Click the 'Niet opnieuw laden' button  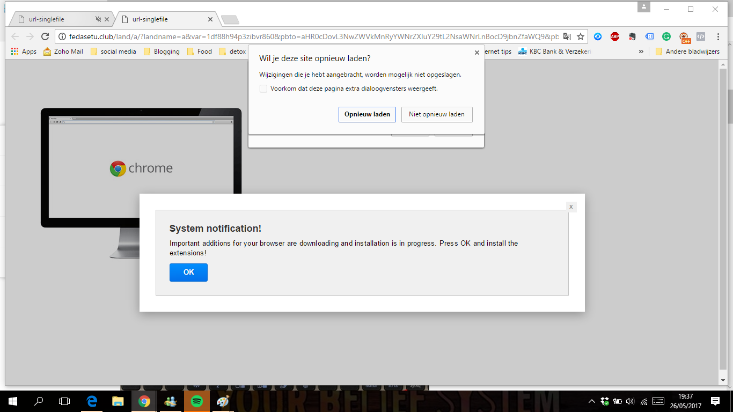click(437, 114)
